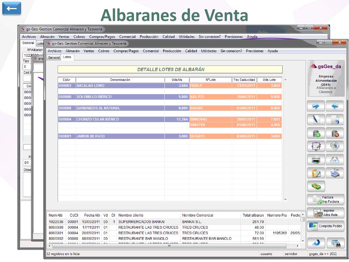
Task: Click lot number 88957YH
Action: pos(197,125)
